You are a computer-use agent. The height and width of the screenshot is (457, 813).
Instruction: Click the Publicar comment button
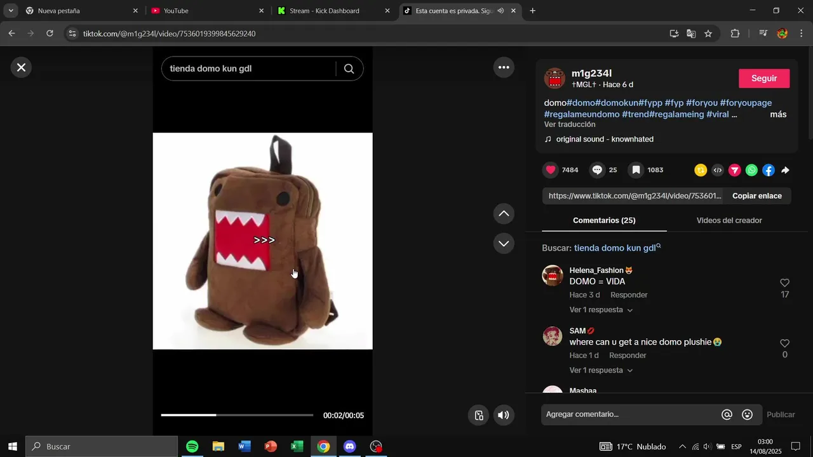click(x=781, y=414)
